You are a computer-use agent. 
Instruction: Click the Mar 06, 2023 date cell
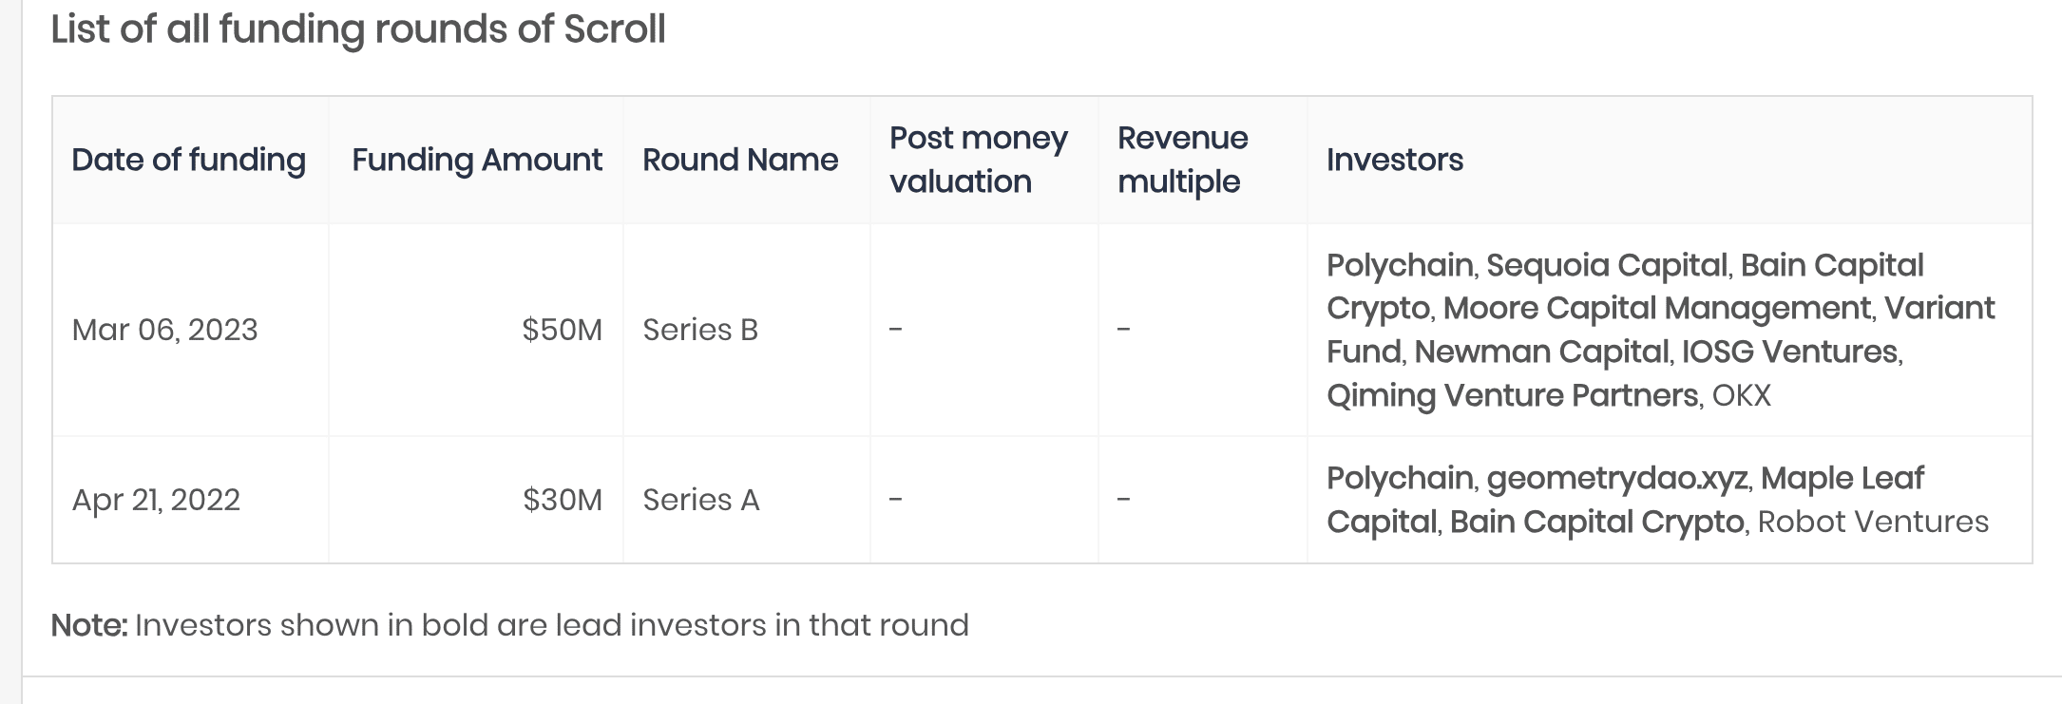tap(165, 330)
